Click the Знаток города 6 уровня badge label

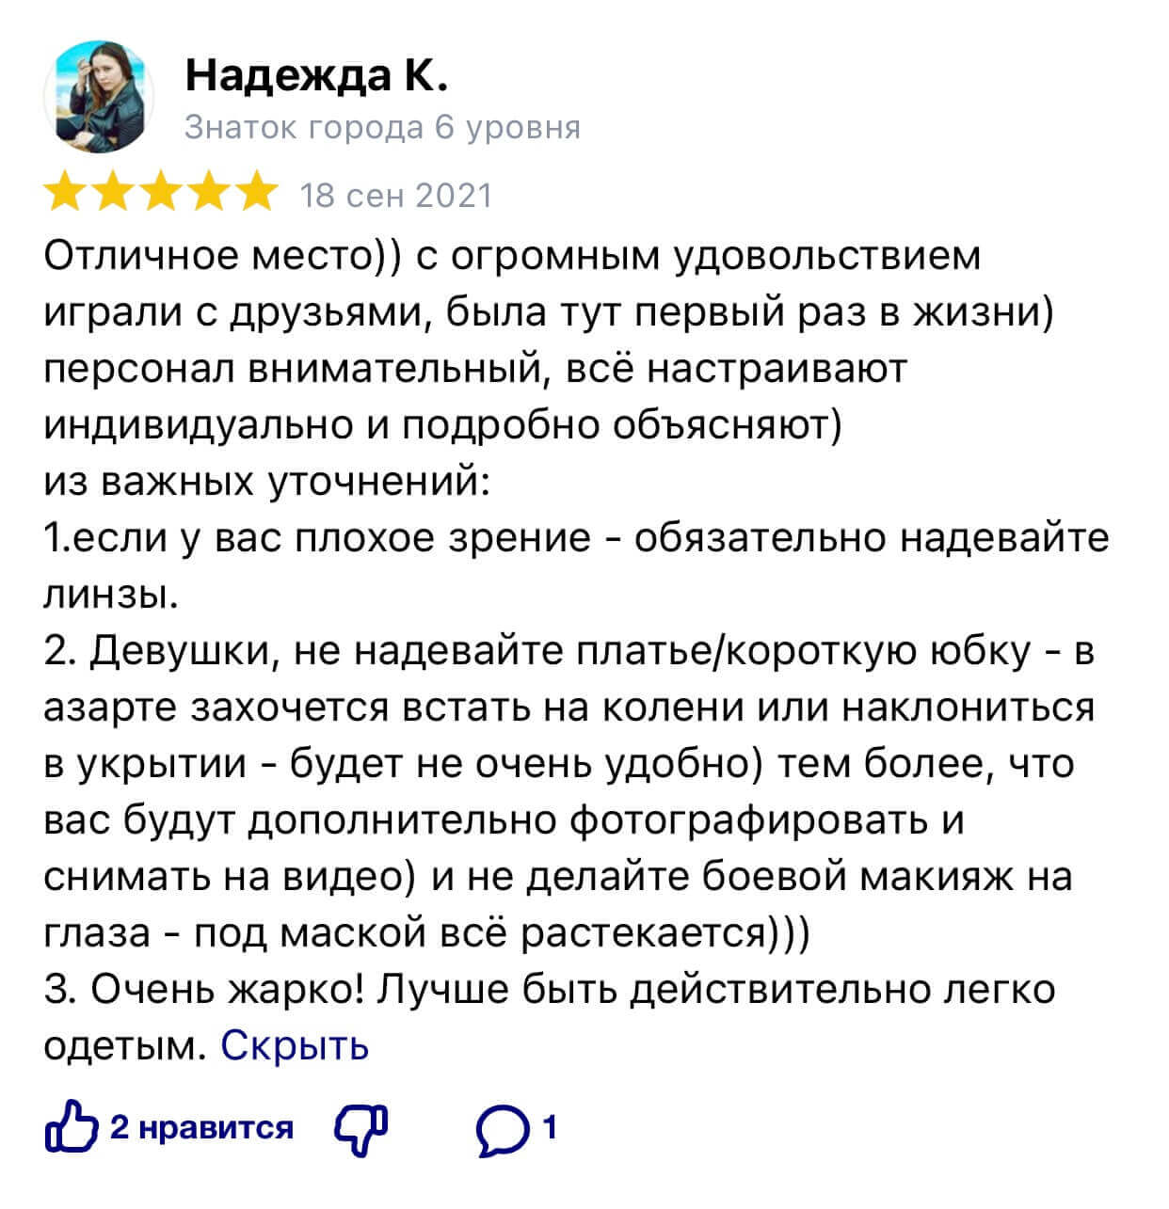tap(382, 129)
